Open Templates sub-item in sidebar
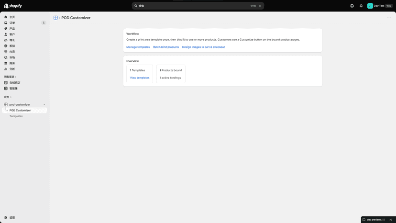The height and width of the screenshot is (223, 396). pos(16,116)
